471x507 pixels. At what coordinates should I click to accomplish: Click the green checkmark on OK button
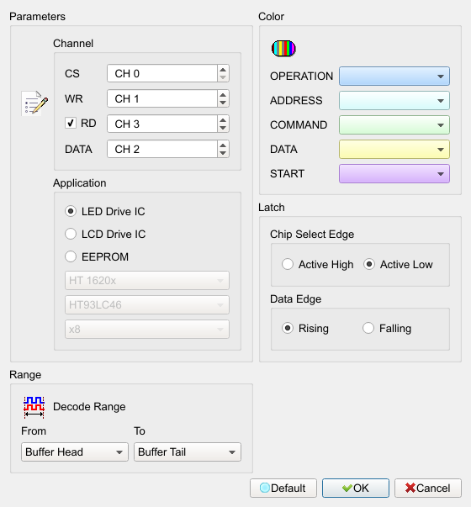[x=347, y=488]
